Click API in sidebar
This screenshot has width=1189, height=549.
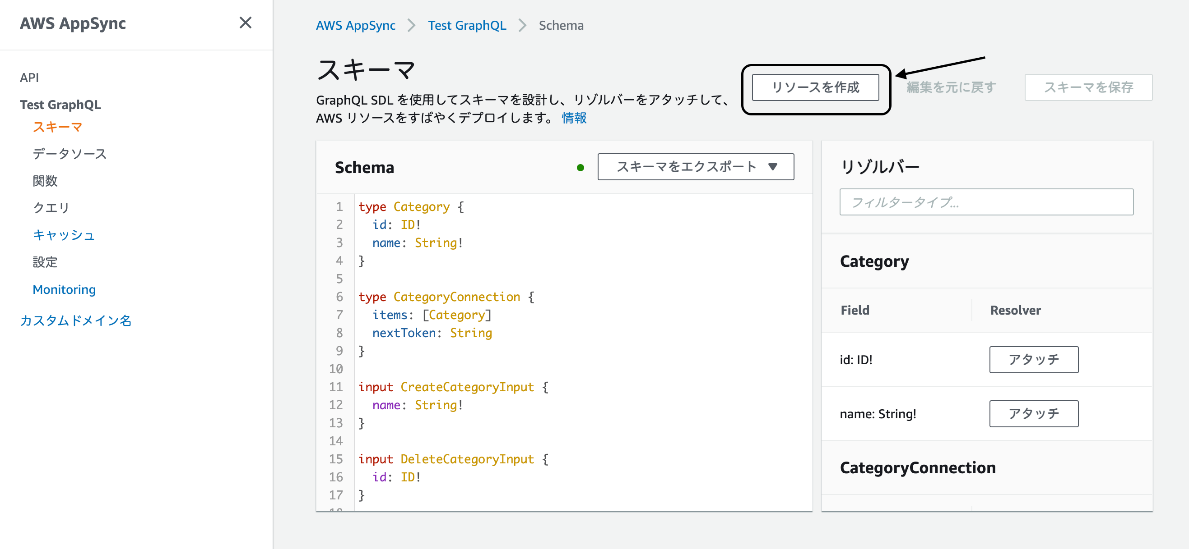tap(29, 78)
